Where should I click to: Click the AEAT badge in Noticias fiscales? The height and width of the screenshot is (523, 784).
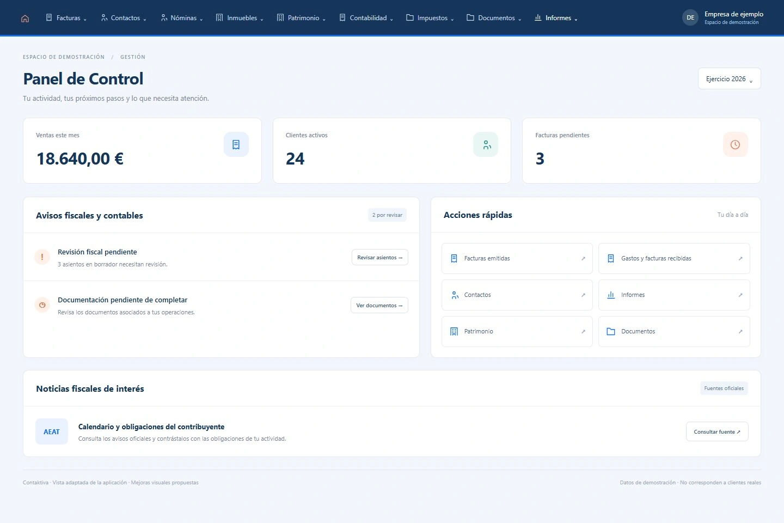pos(52,431)
